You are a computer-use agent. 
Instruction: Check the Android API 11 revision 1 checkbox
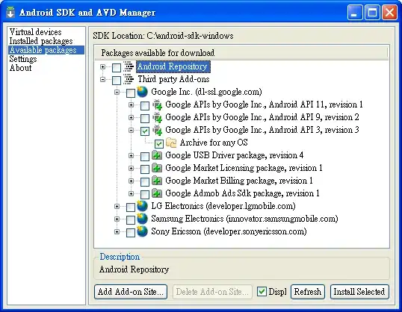tap(145, 105)
